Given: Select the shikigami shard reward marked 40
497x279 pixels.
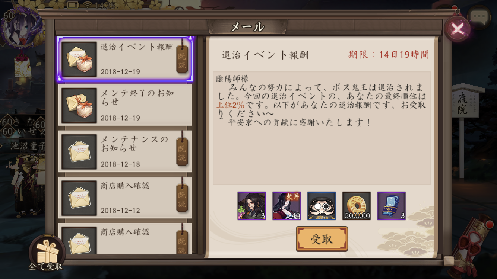Looking at the screenshot, I should click(287, 206).
